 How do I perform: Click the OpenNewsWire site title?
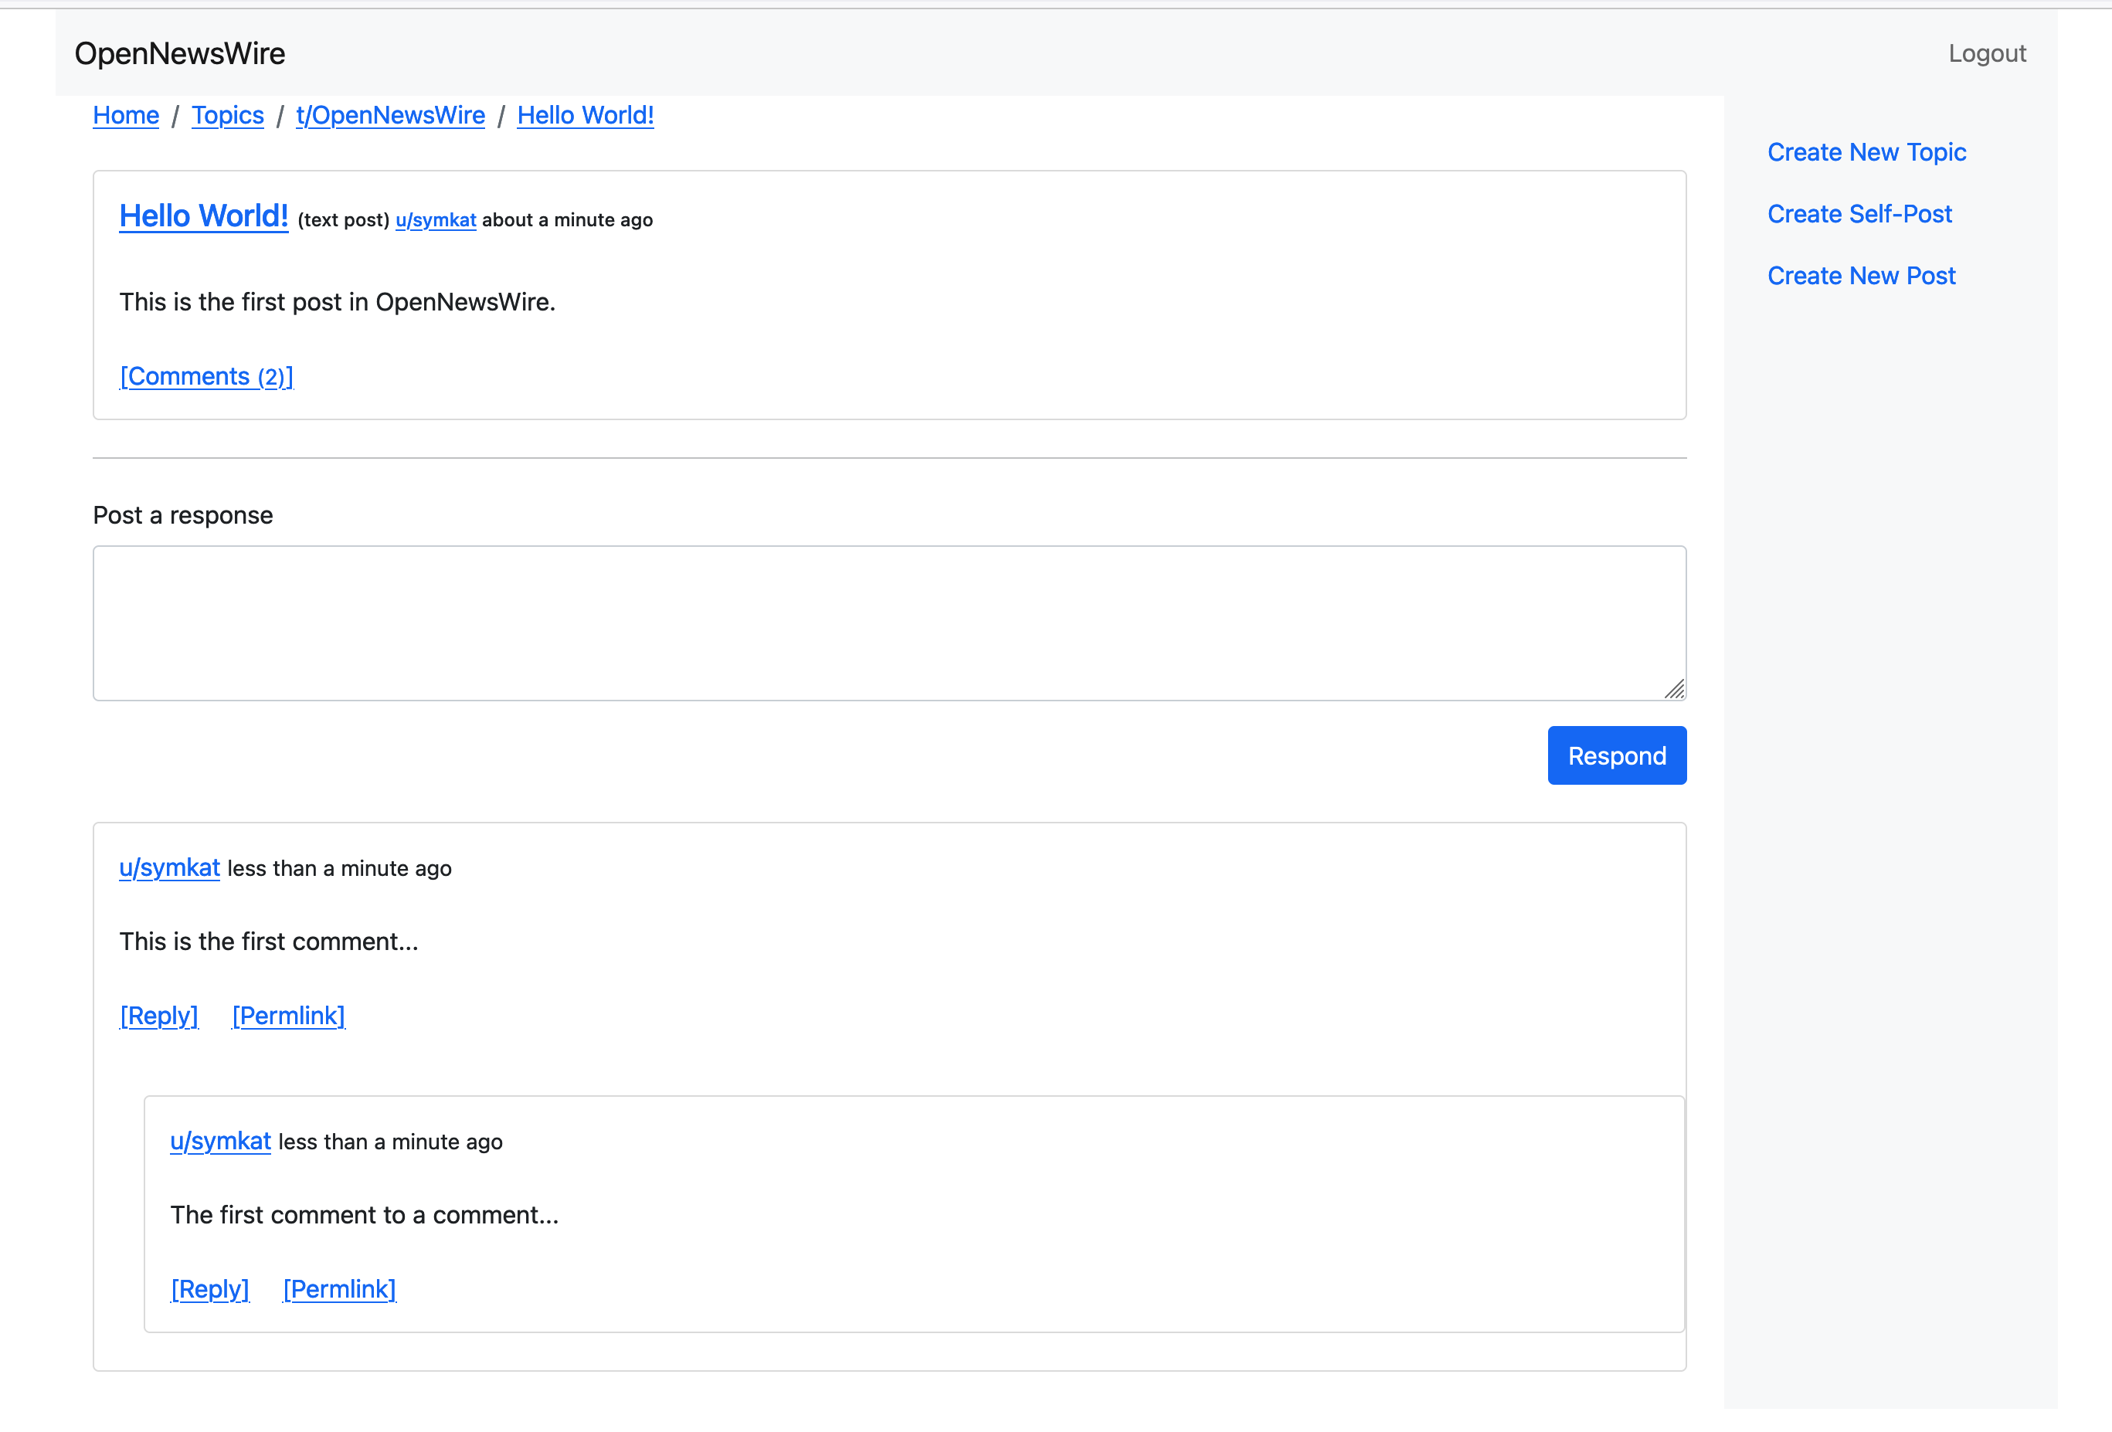(180, 53)
